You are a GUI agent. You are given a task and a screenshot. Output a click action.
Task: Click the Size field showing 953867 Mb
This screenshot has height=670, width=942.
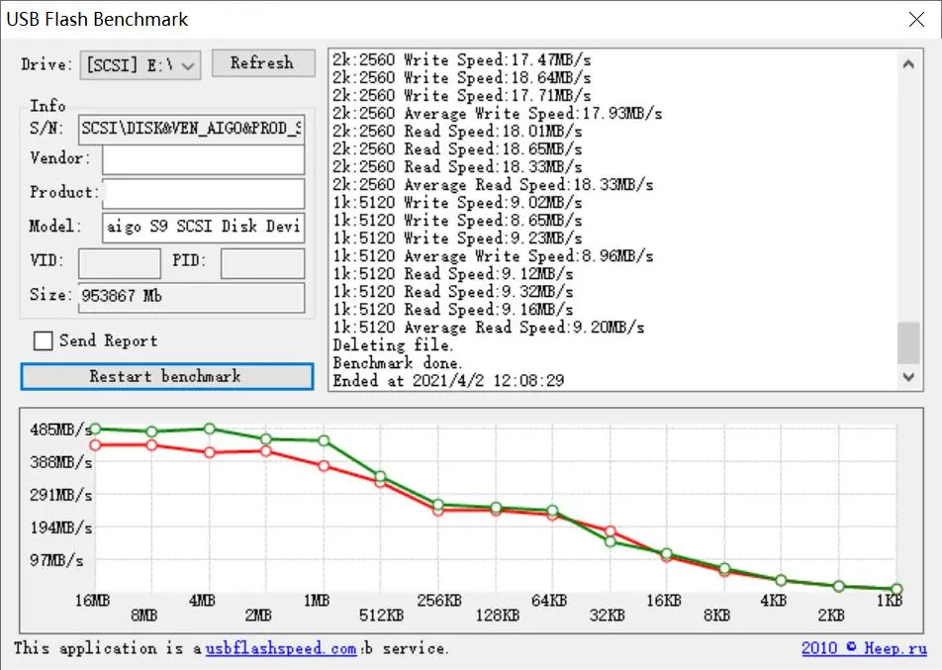(x=191, y=296)
